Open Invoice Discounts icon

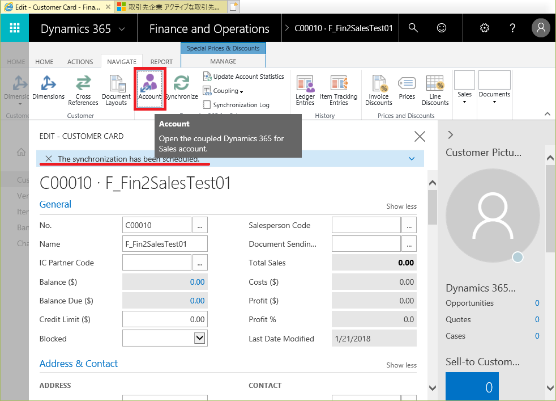pos(379,90)
